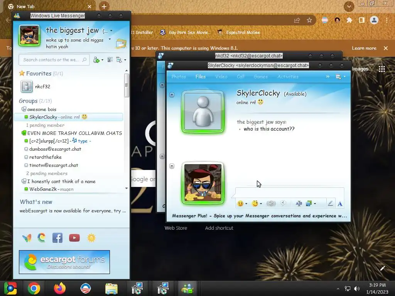Collapse EVEN MORE TRASHY COLLABVM CHATS group
This screenshot has width=395, height=296.
(24, 133)
